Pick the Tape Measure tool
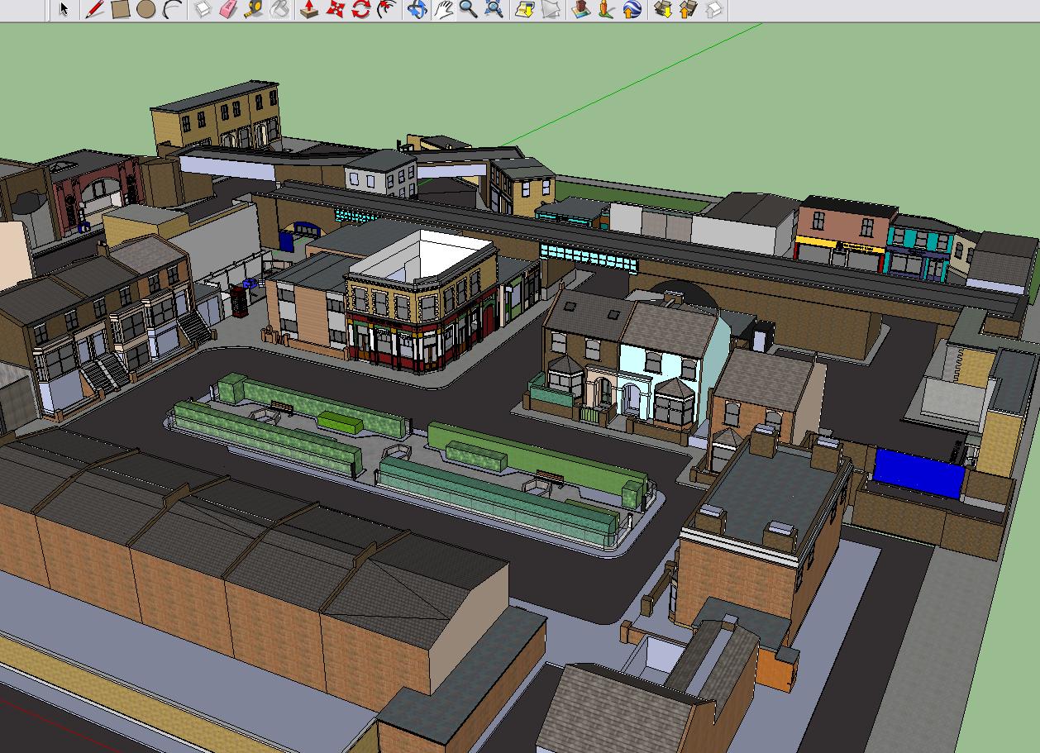The height and width of the screenshot is (753, 1040). point(254,10)
